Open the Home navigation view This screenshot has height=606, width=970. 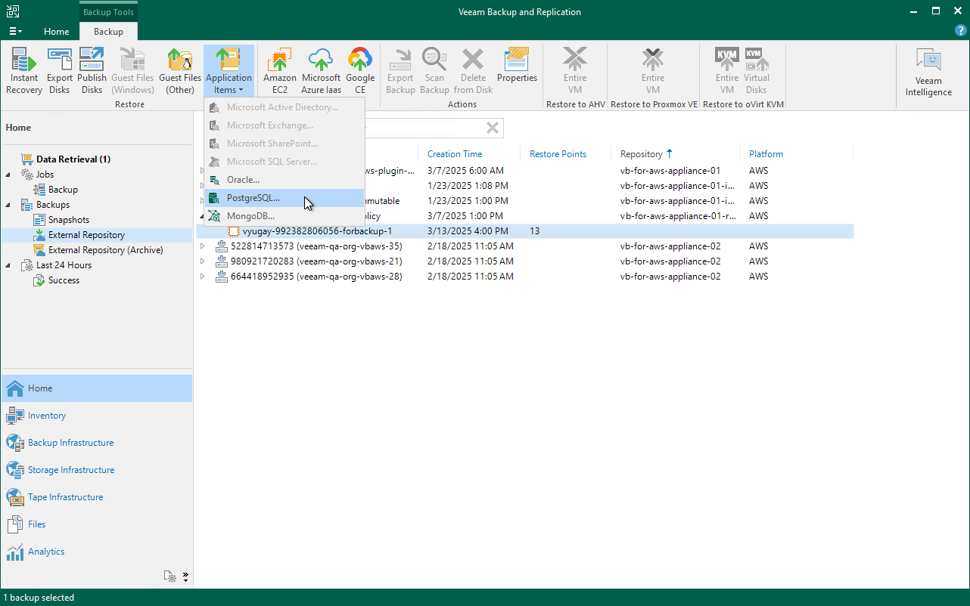(x=96, y=388)
